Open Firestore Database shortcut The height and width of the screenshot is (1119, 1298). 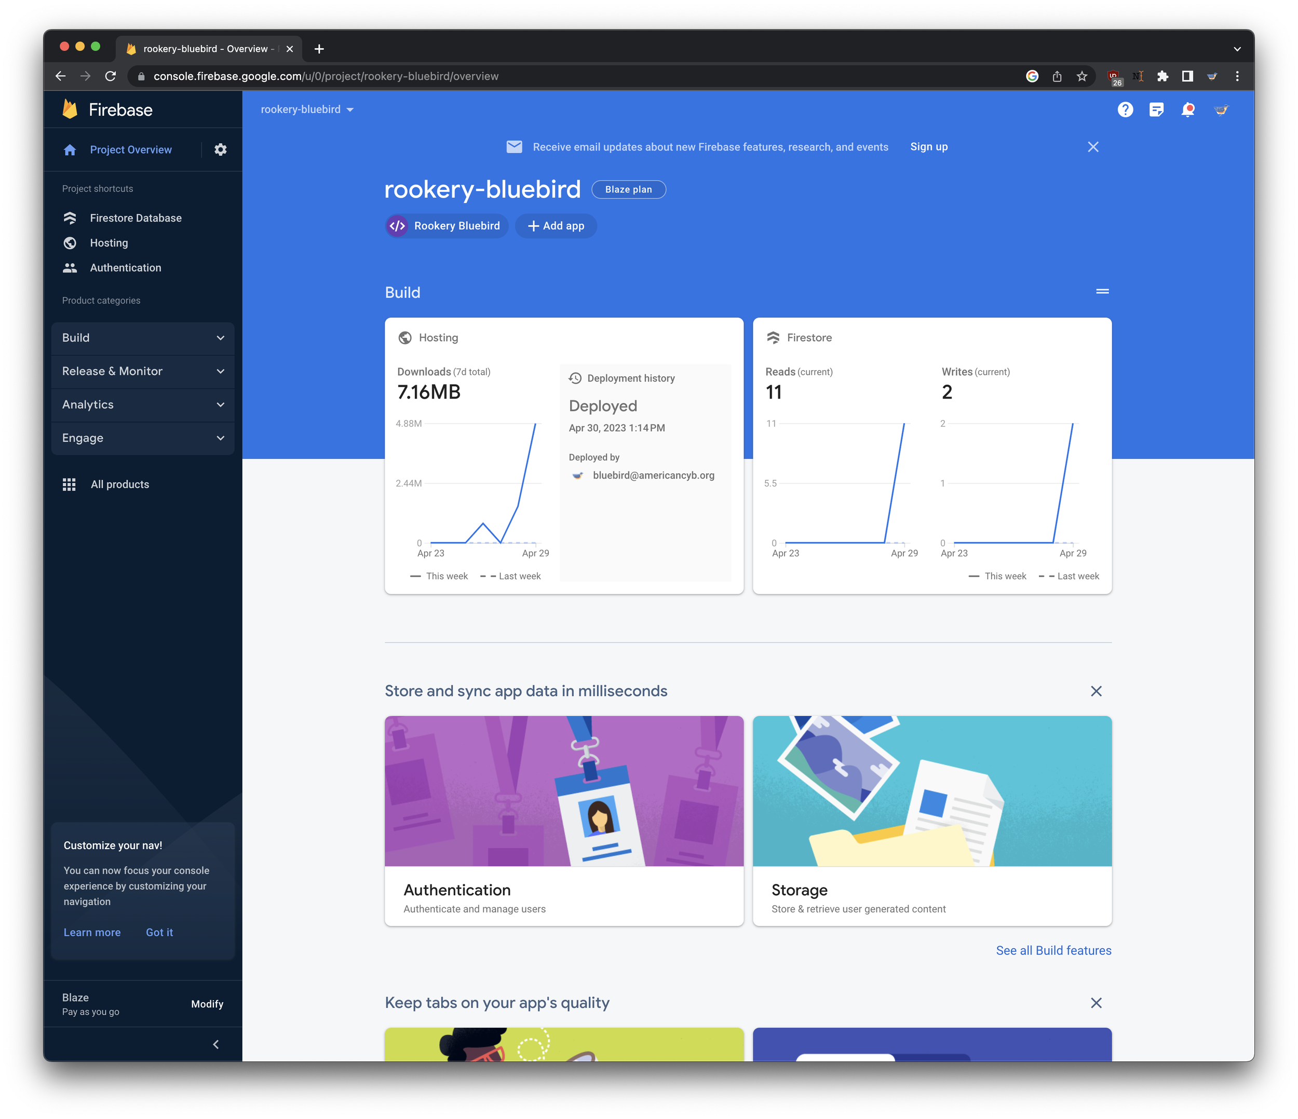pos(136,218)
